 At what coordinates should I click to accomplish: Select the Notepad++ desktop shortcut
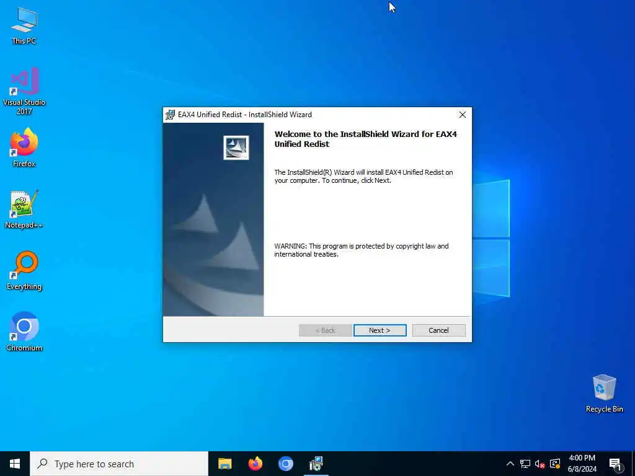(24, 209)
